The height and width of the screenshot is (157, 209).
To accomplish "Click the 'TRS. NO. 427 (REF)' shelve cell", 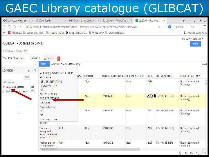I will tap(165, 128).
